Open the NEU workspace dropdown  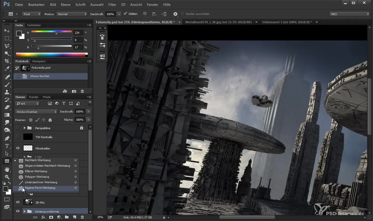pyautogui.click(x=349, y=14)
